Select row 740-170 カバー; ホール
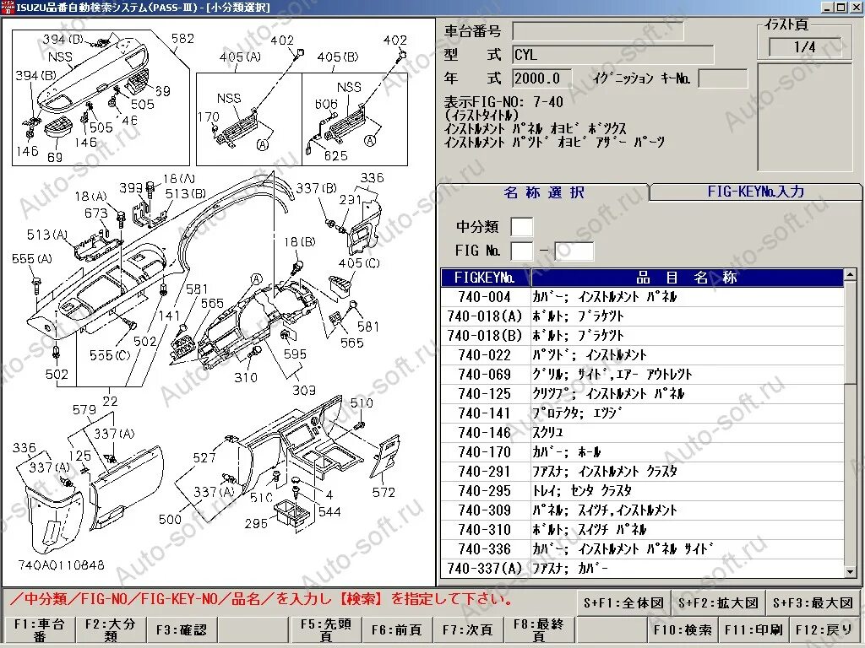Viewport: 865px width, 648px height. coord(643,452)
